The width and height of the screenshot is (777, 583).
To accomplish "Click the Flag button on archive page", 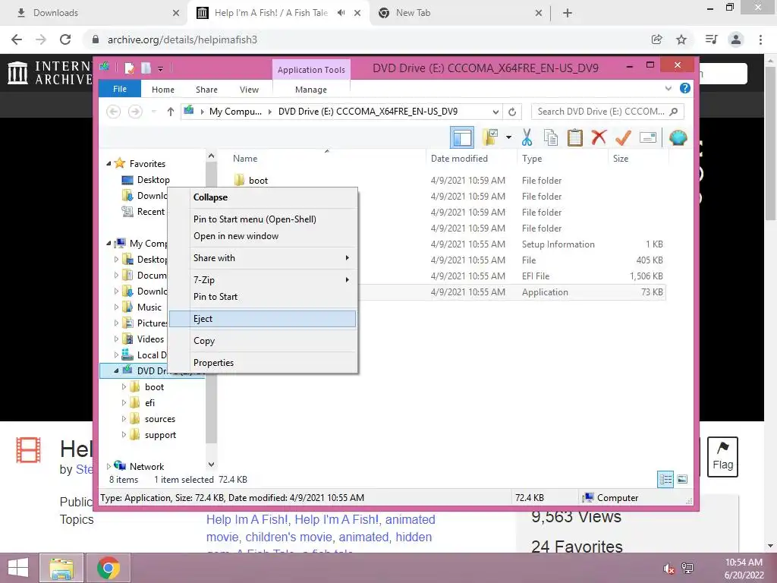I will [x=722, y=456].
